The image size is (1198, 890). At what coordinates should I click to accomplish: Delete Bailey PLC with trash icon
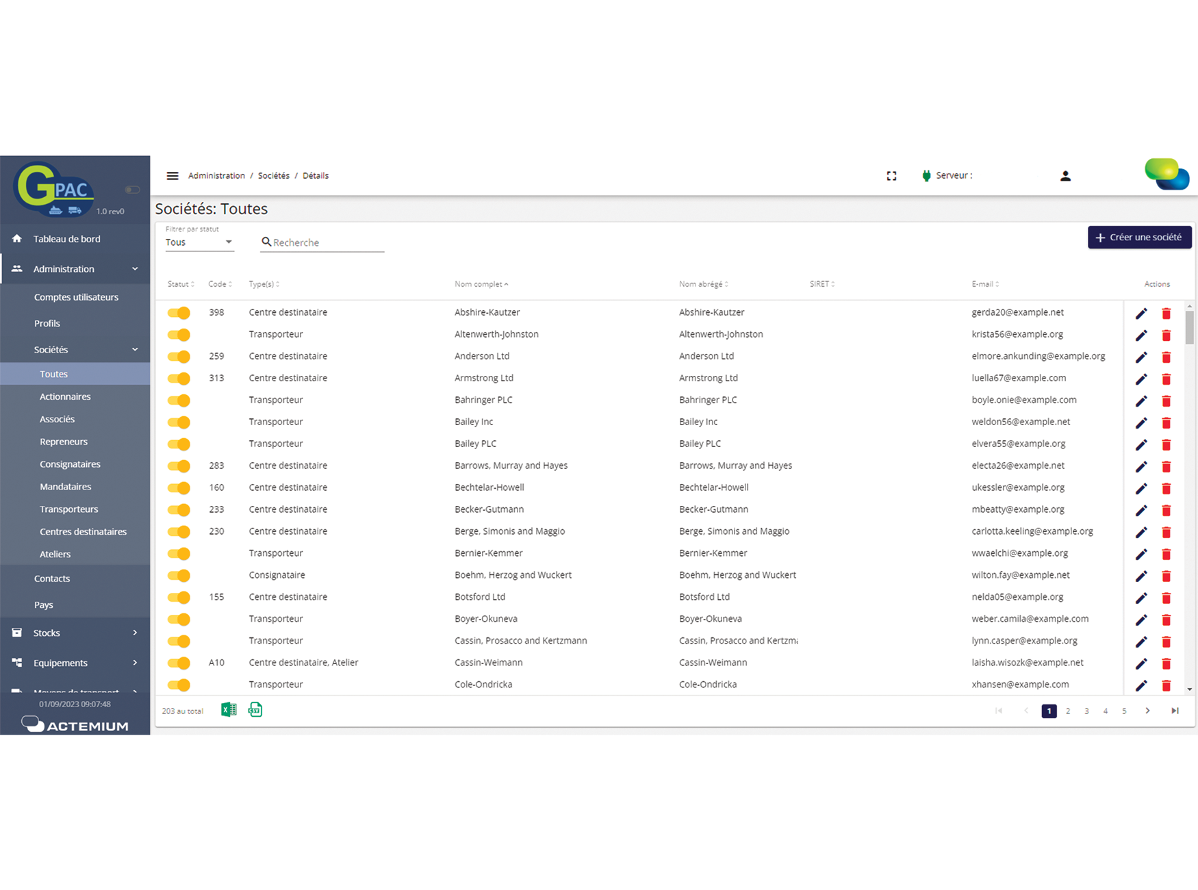coord(1167,445)
